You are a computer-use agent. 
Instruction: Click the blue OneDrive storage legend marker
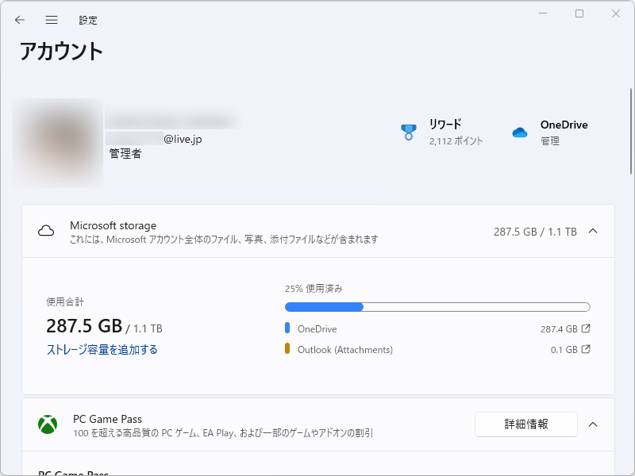pos(286,328)
